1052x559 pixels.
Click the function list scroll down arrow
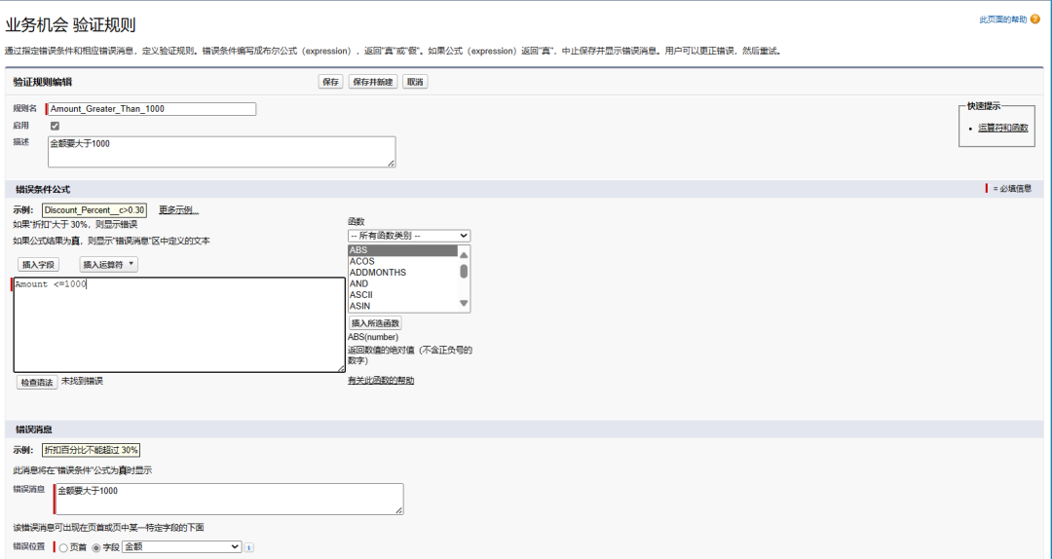(464, 303)
